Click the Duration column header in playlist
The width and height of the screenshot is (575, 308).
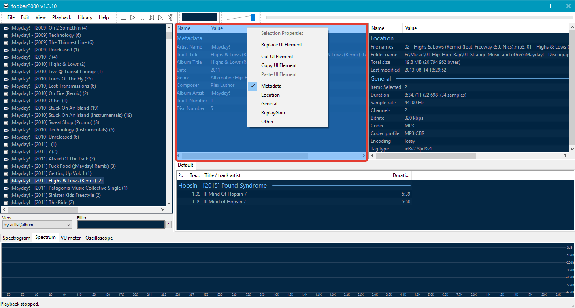pos(400,175)
